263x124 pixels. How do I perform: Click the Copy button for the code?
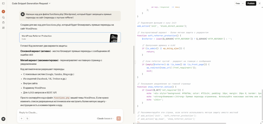click(238, 3)
